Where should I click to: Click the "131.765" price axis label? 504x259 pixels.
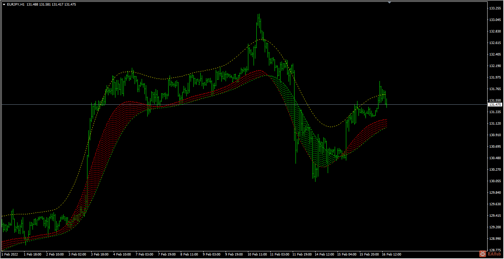495,89
